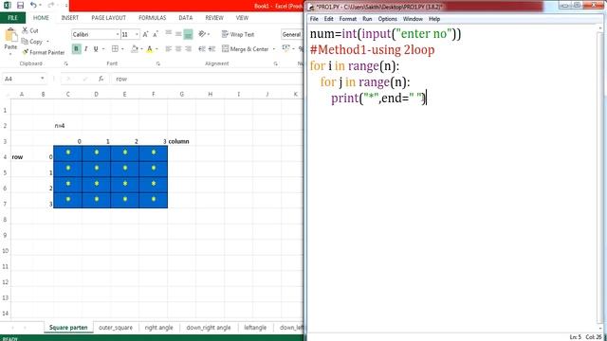
Task: Click the Paste icon in Excel
Action: (x=10, y=36)
